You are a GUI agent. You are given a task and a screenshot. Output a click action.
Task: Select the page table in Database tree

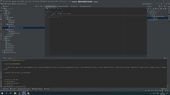[x=156, y=18]
